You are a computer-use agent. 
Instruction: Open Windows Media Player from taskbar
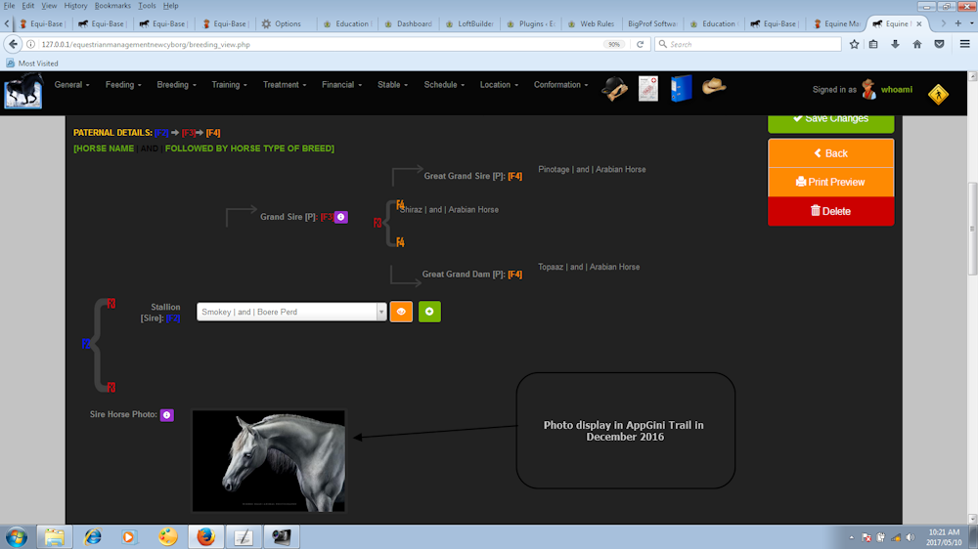[128, 536]
